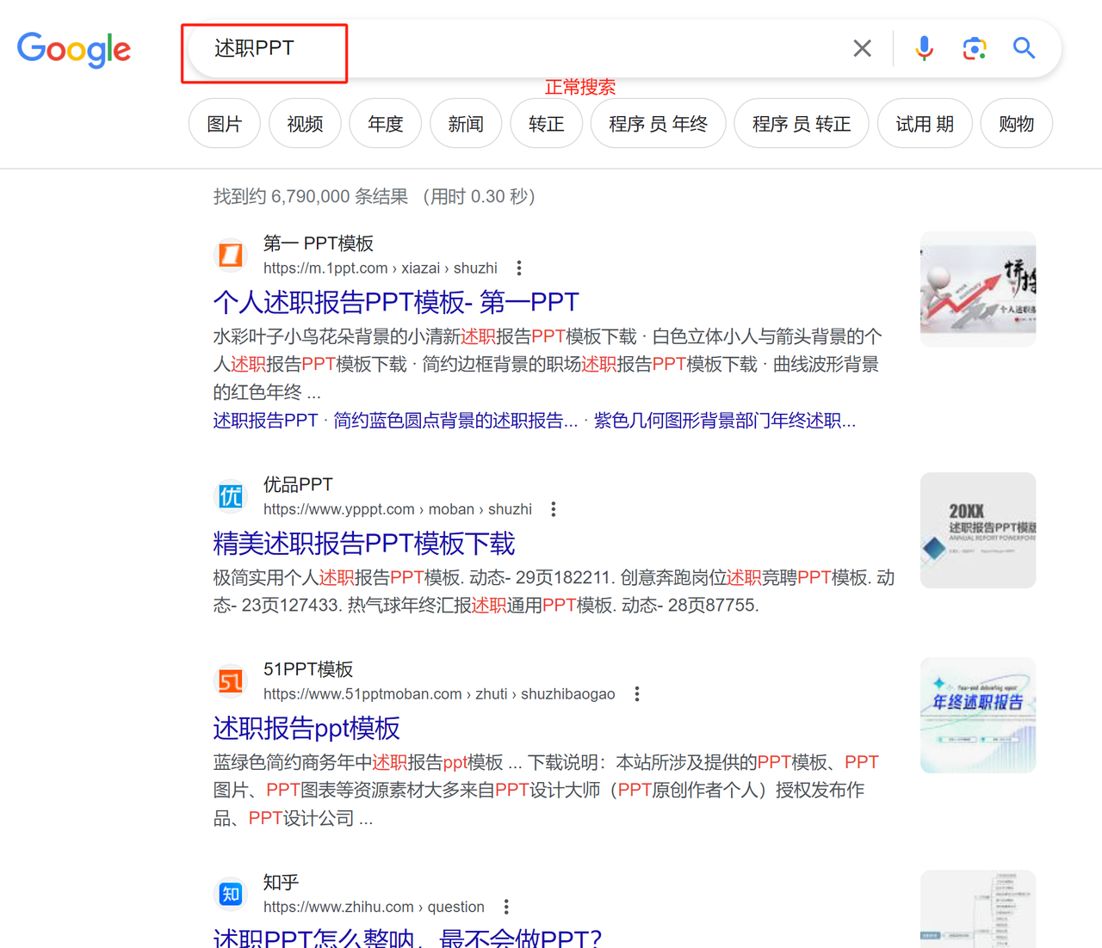1102x948 pixels.
Task: Click the Google logo
Action: point(74,49)
